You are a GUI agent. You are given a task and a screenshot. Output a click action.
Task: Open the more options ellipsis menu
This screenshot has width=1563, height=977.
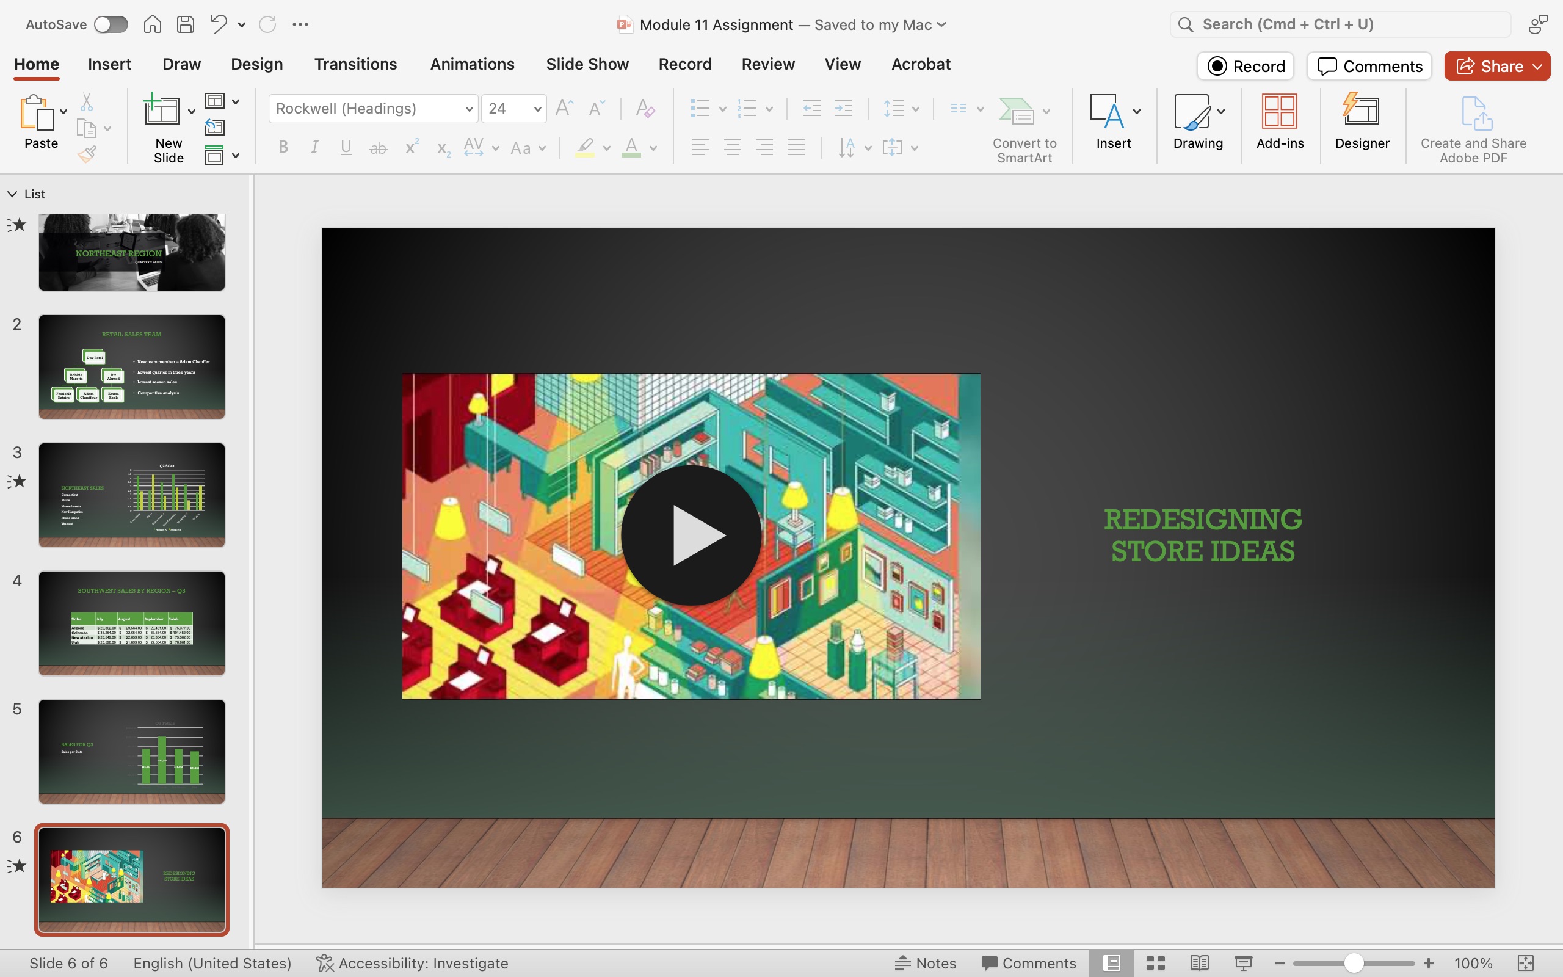tap(300, 24)
